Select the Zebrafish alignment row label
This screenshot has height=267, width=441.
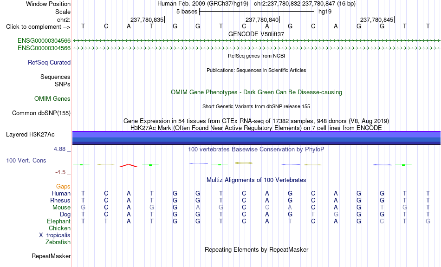[58, 242]
